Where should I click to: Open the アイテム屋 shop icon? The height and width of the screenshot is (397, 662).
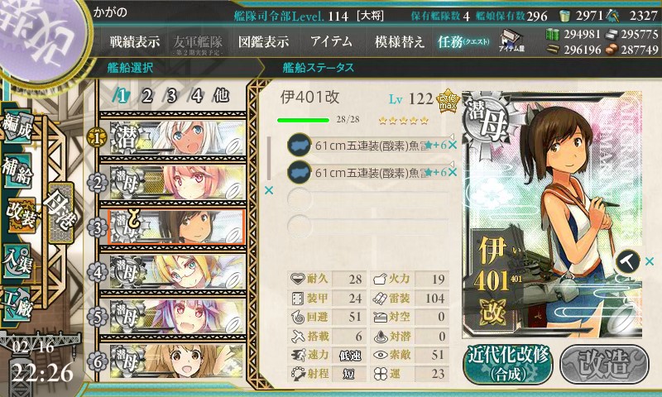511,41
